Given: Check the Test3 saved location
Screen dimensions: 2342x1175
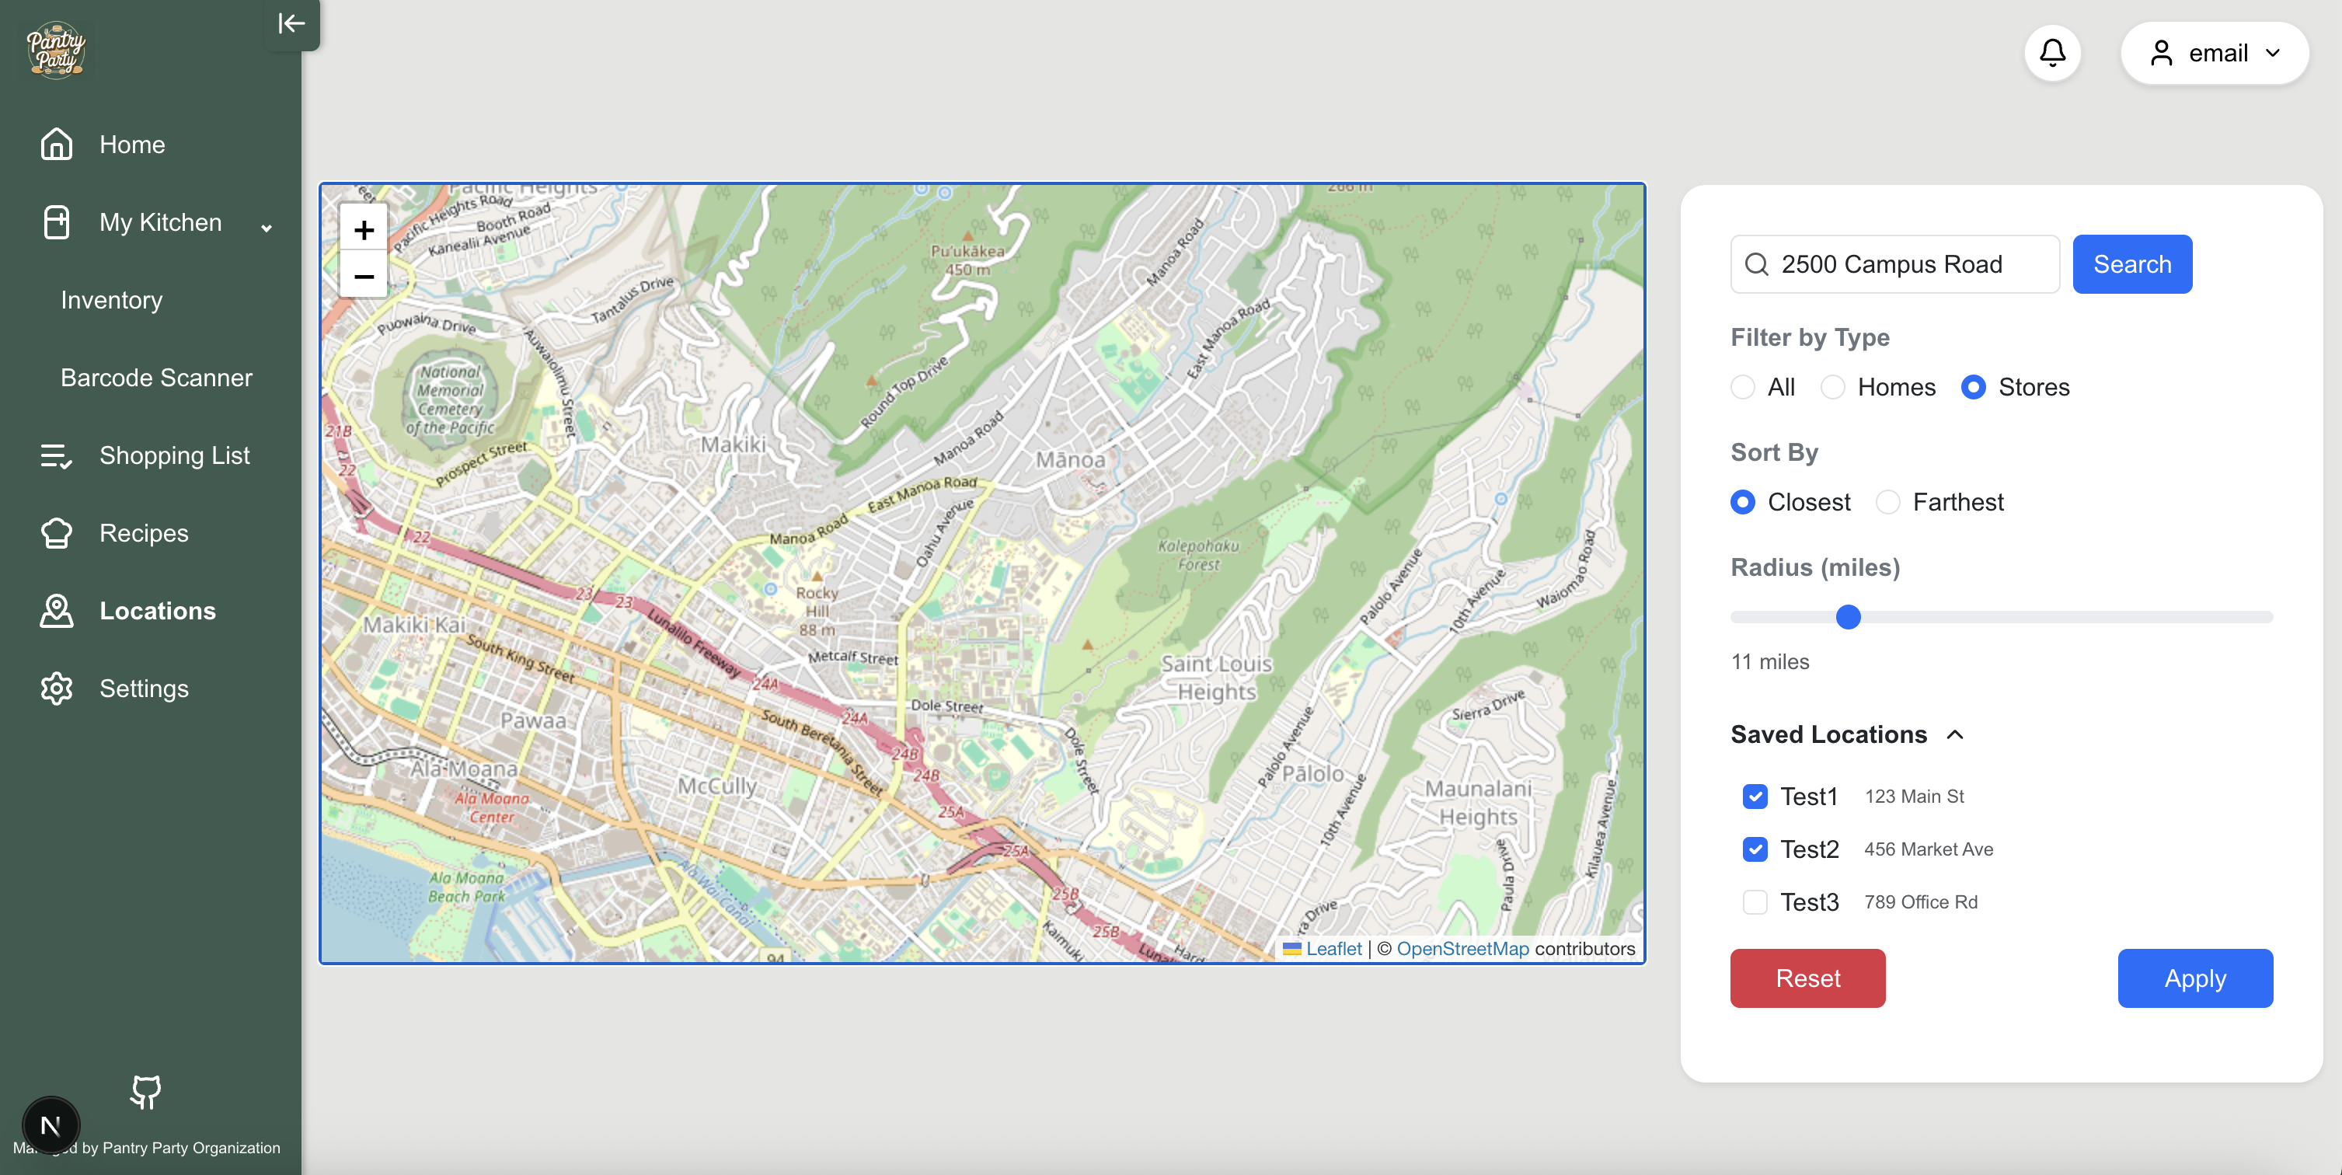Looking at the screenshot, I should (x=1755, y=902).
